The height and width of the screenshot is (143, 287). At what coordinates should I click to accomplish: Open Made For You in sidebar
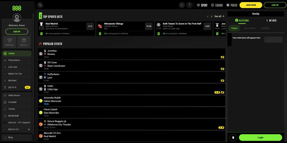pos(17,74)
